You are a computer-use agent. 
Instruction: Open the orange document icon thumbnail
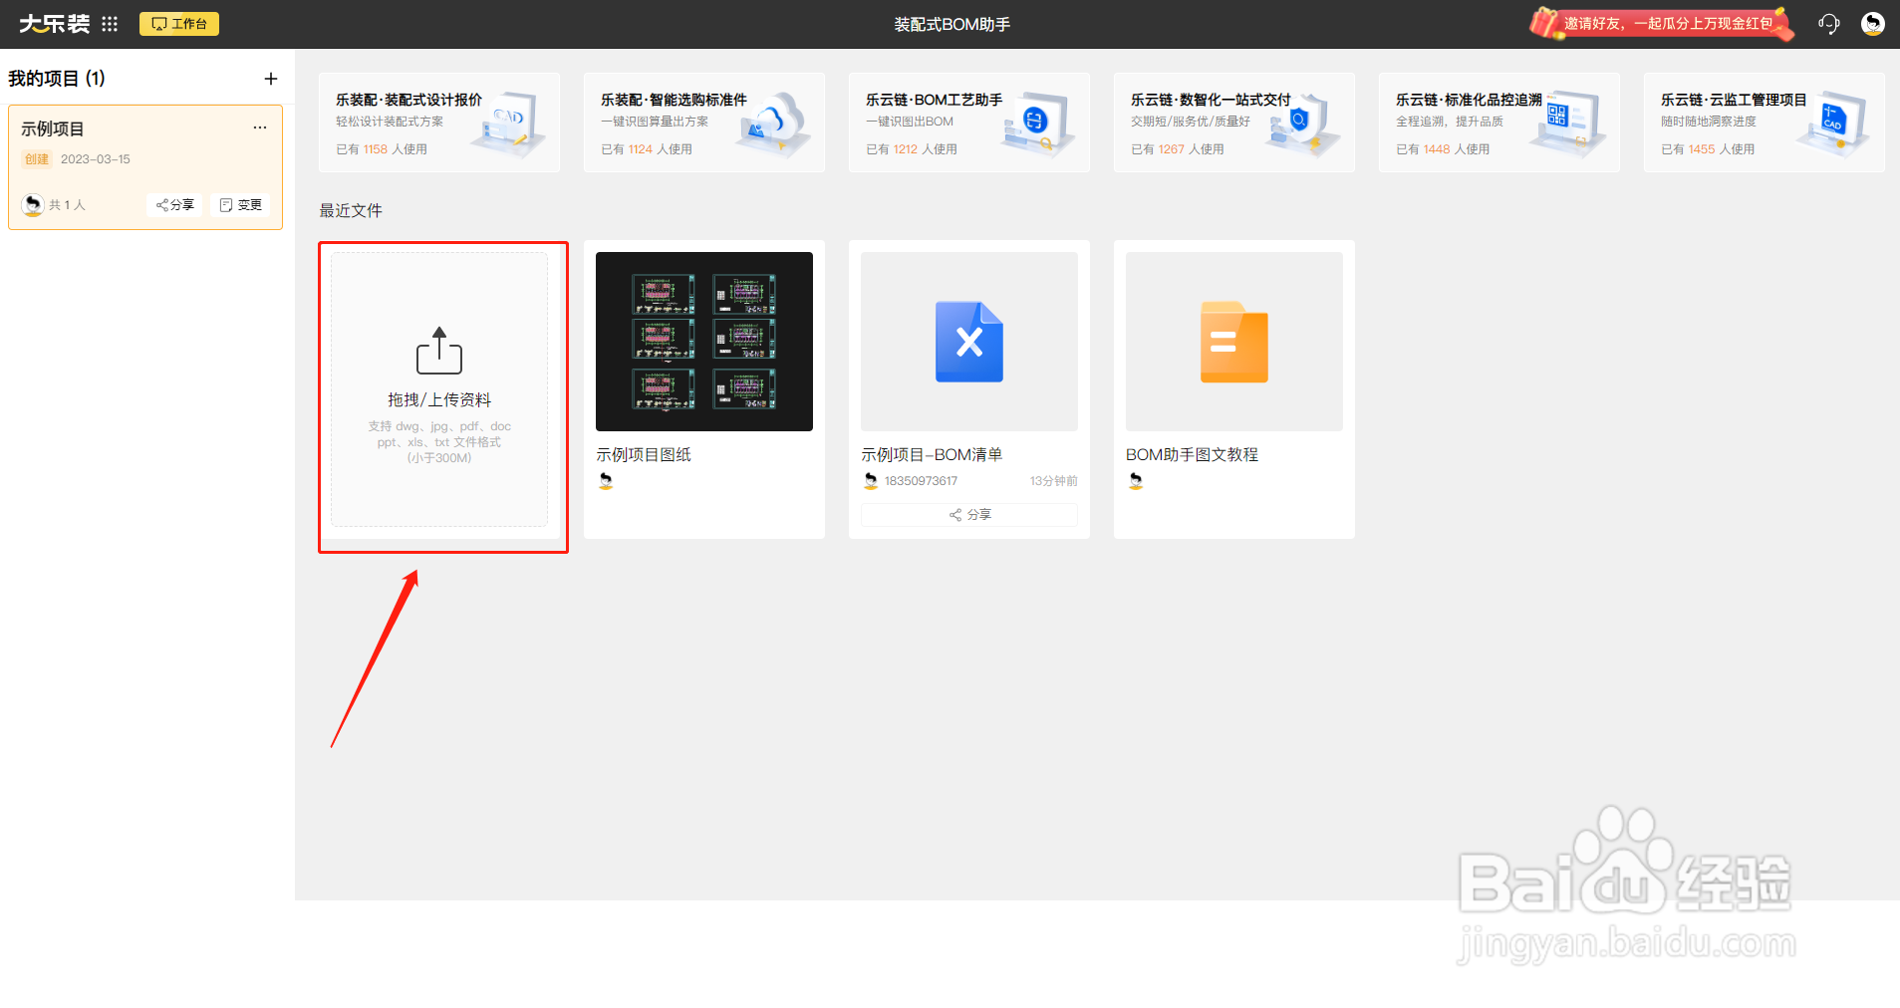click(1234, 342)
